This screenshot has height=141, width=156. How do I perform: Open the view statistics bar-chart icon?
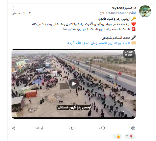(43, 128)
